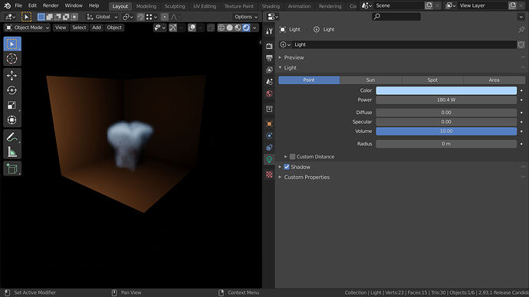529x297 pixels.
Task: Enable the Shadow checkbox
Action: 287,167
